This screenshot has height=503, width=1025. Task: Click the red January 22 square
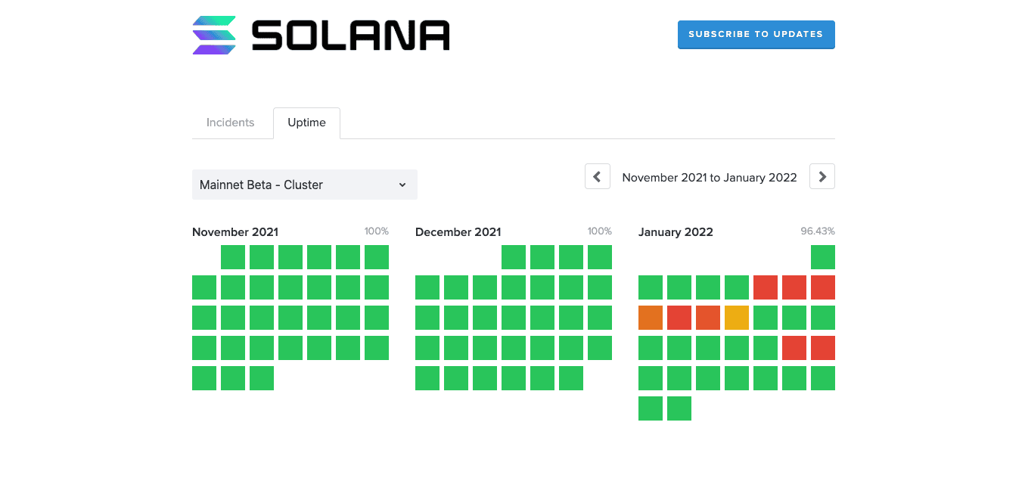click(x=823, y=348)
